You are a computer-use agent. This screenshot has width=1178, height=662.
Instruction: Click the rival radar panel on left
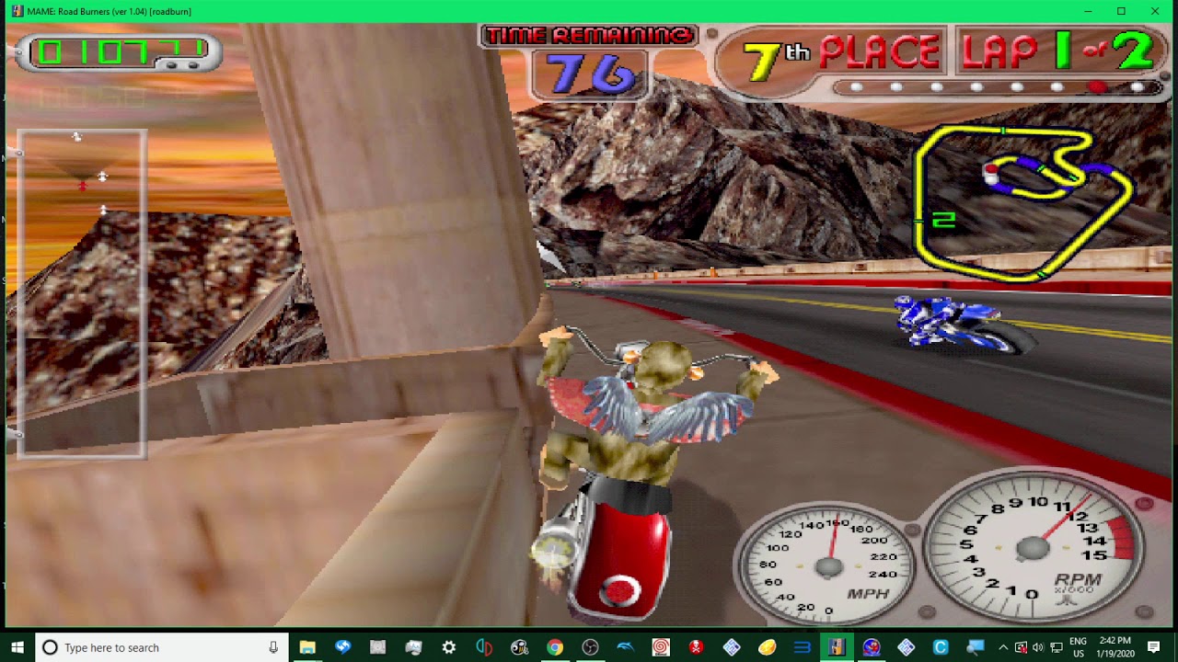[x=81, y=293]
